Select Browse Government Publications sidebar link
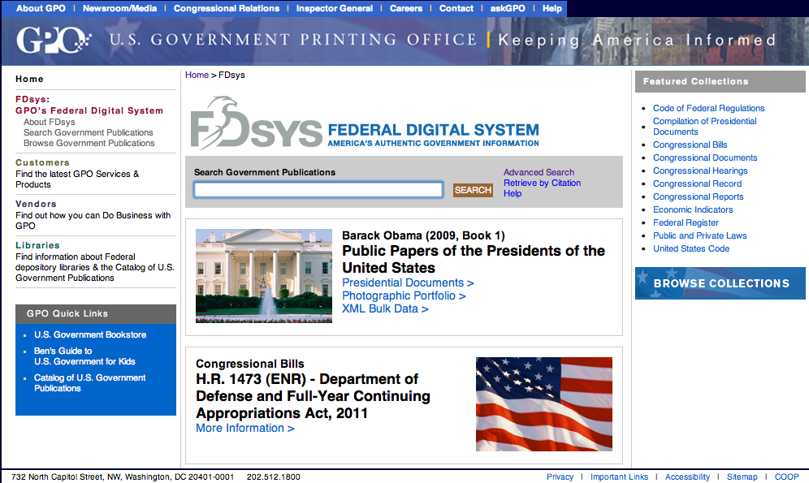The width and height of the screenshot is (809, 483). click(89, 143)
